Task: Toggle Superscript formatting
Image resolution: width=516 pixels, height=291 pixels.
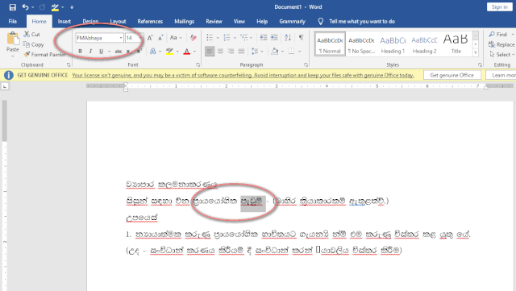Action: [x=139, y=52]
